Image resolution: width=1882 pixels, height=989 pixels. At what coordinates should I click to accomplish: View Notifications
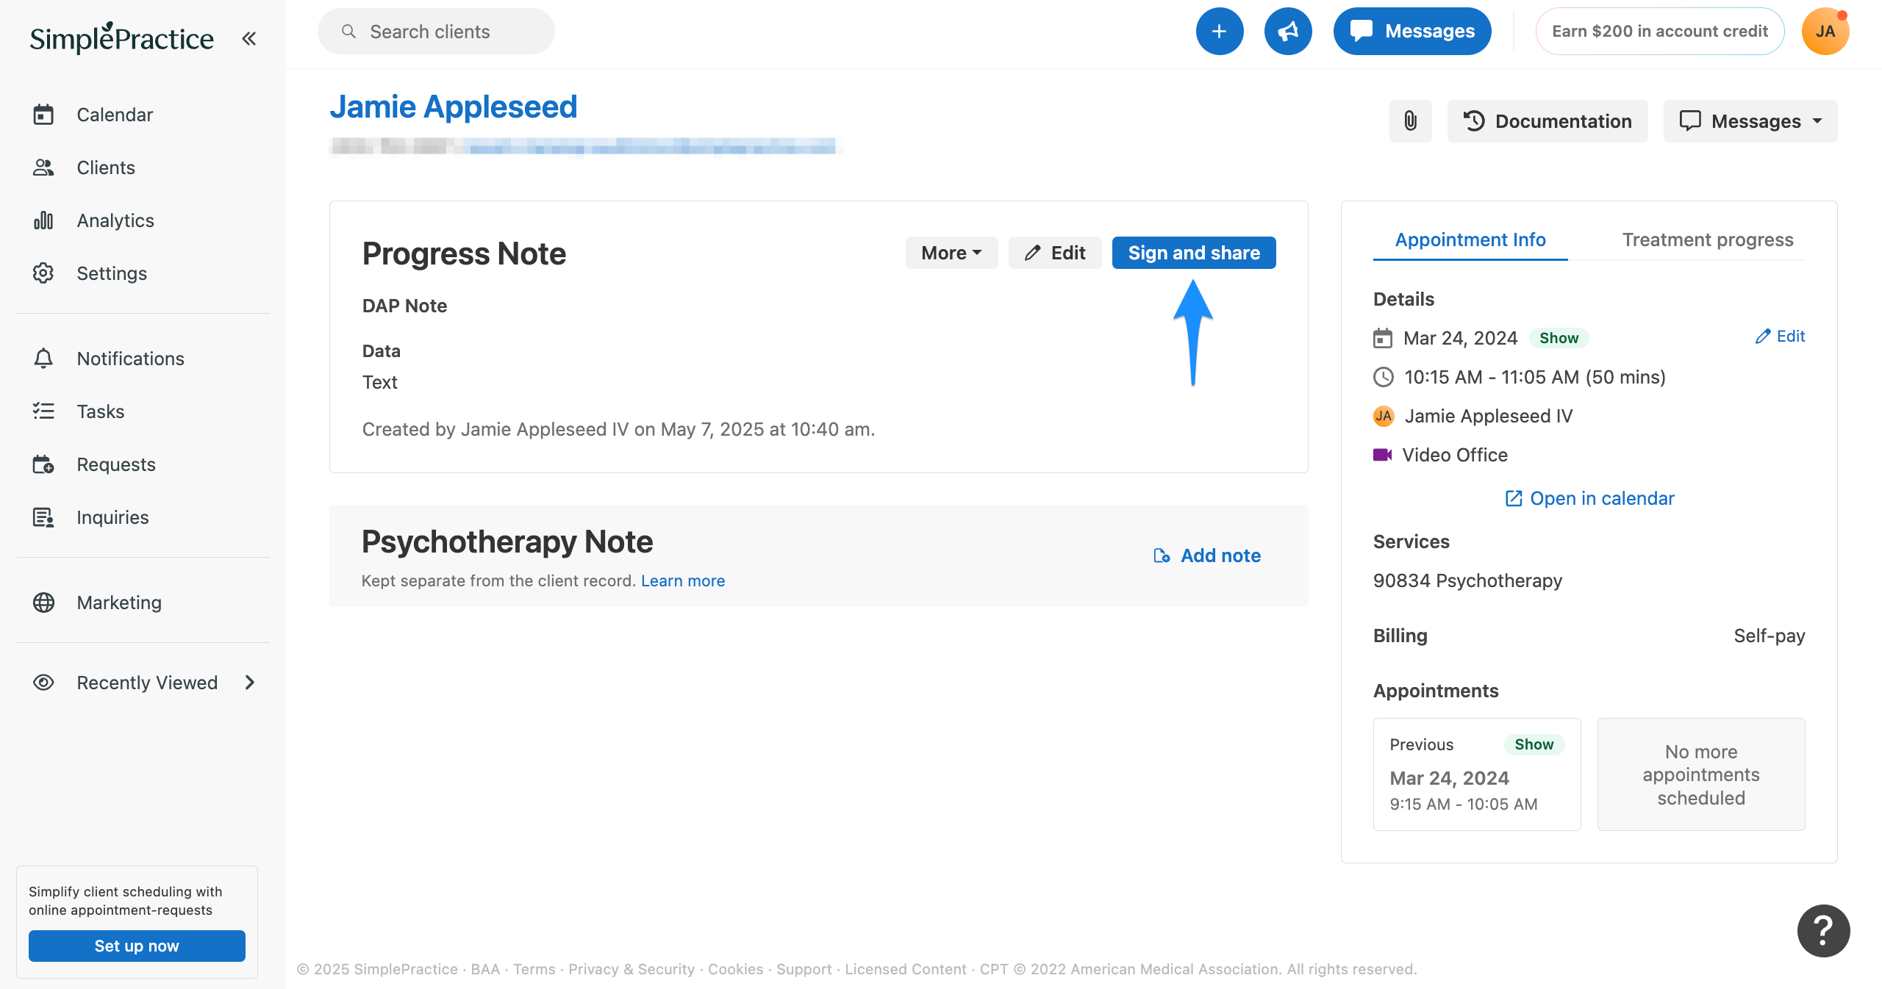point(130,359)
